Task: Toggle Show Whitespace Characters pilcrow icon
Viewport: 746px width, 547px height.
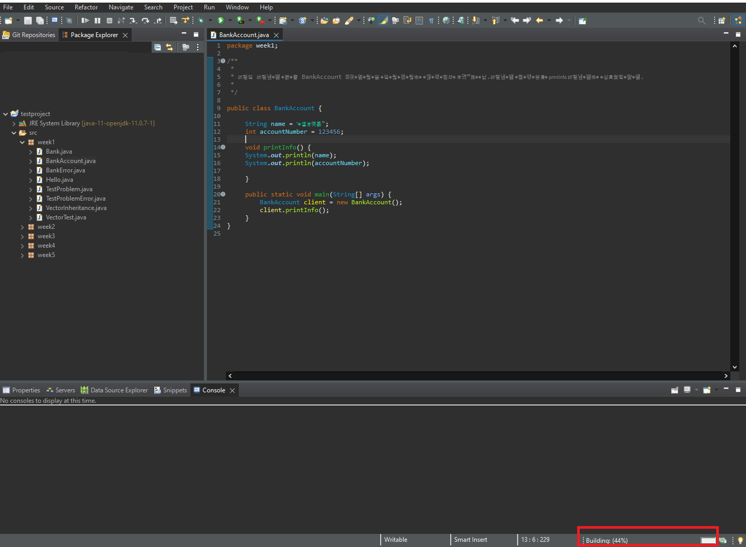Action: click(431, 20)
